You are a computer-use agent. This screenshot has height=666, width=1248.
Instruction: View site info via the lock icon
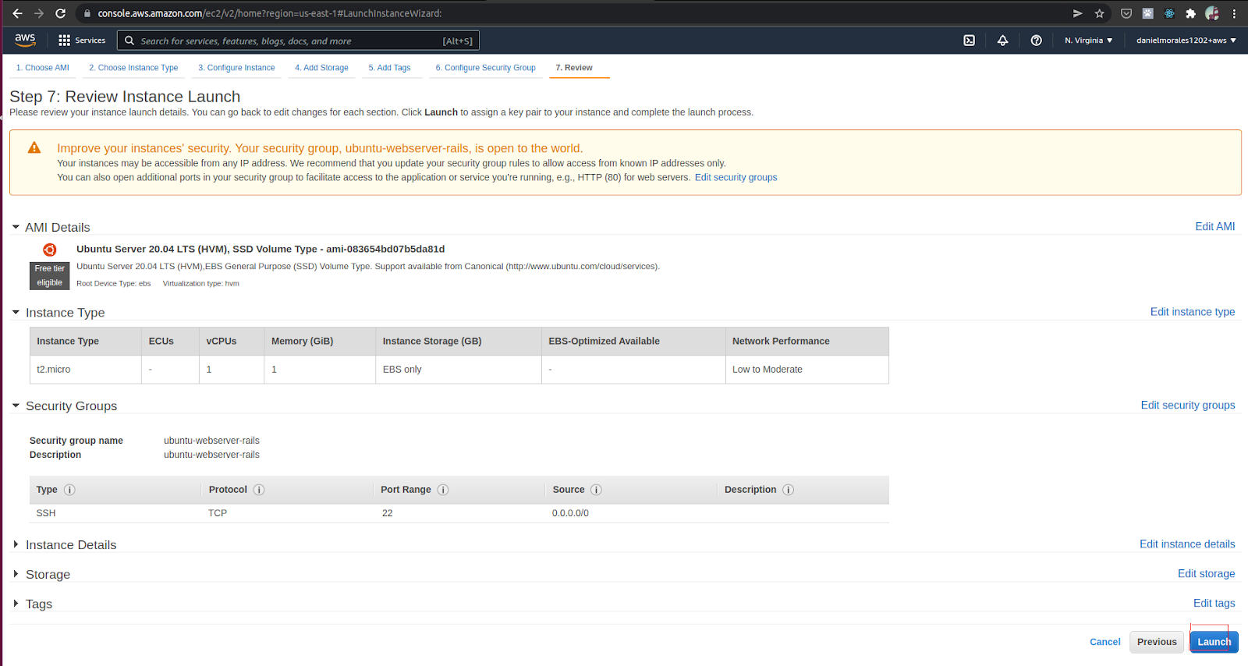point(87,13)
